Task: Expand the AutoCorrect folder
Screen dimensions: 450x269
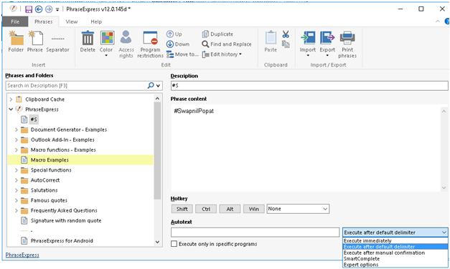Action: pyautogui.click(x=17, y=180)
